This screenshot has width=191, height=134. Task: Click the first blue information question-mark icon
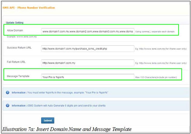tap(8, 92)
